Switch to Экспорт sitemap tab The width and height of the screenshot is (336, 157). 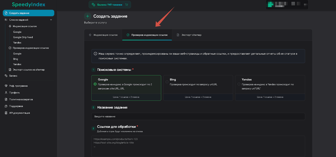pyautogui.click(x=189, y=35)
